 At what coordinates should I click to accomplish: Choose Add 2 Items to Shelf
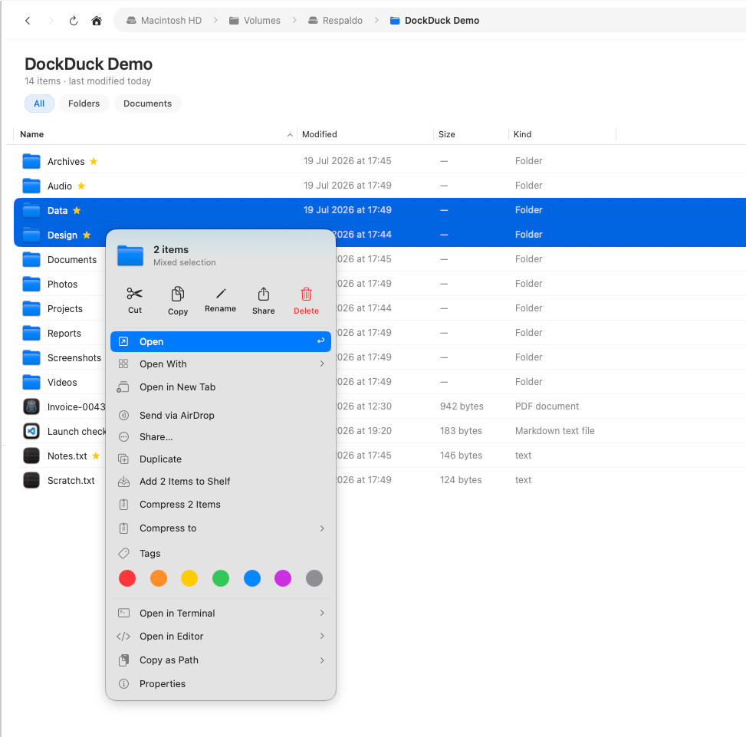click(221, 482)
